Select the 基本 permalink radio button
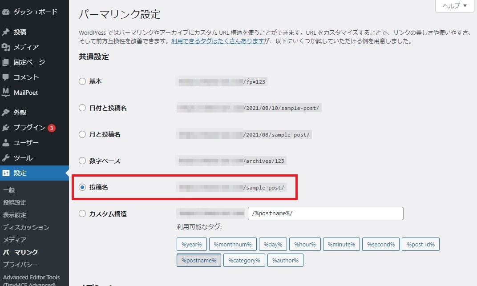The height and width of the screenshot is (286, 477). click(82, 81)
